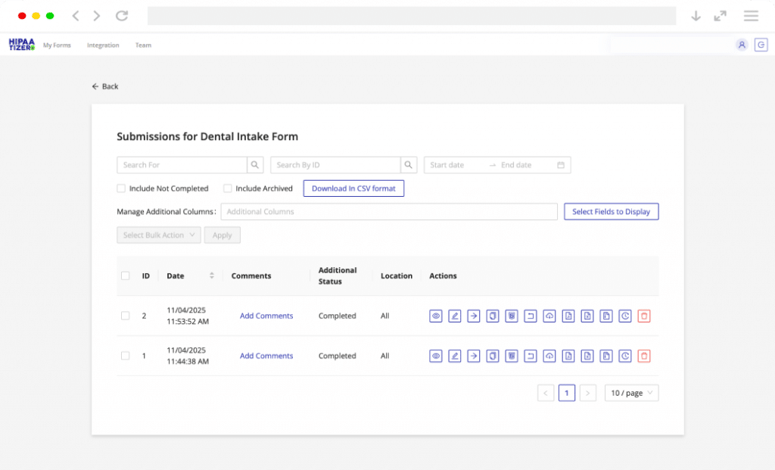Sort the table by the Date column arrows
This screenshot has height=470, width=775.
211,275
